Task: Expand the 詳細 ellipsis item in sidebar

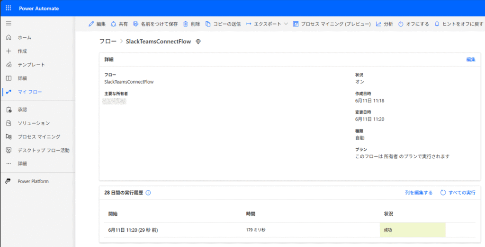Action: click(17, 163)
